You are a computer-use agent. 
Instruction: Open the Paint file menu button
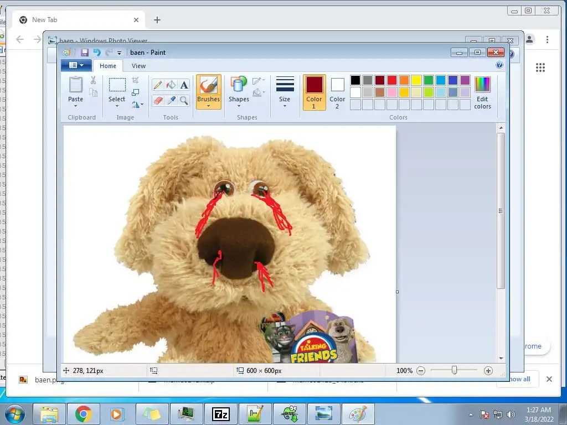click(76, 65)
